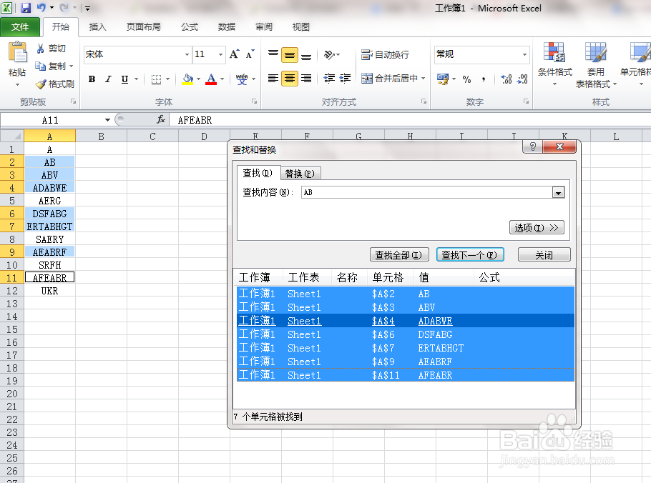This screenshot has height=483, width=651.
Task: Open fill color dropdown arrow
Action: coord(198,79)
